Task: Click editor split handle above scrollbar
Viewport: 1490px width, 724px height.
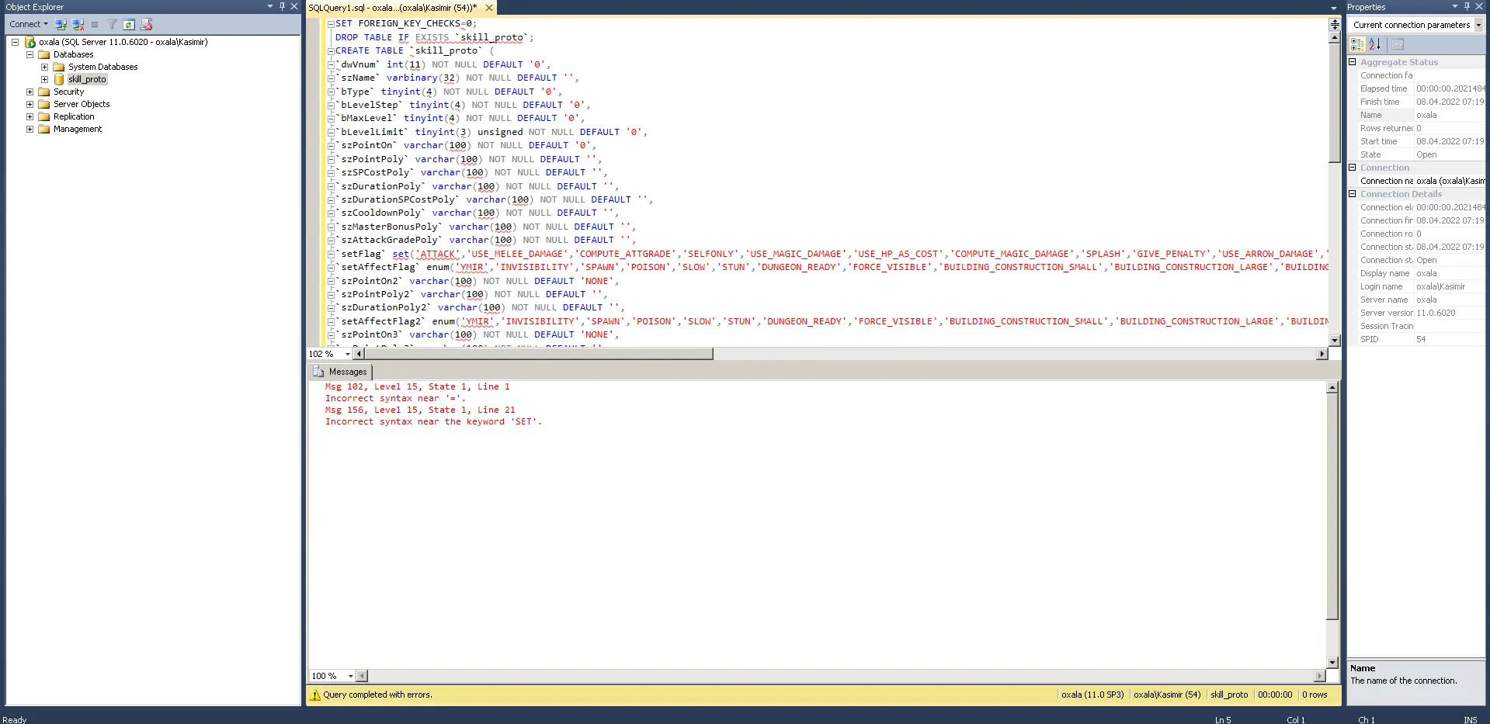Action: (1335, 25)
